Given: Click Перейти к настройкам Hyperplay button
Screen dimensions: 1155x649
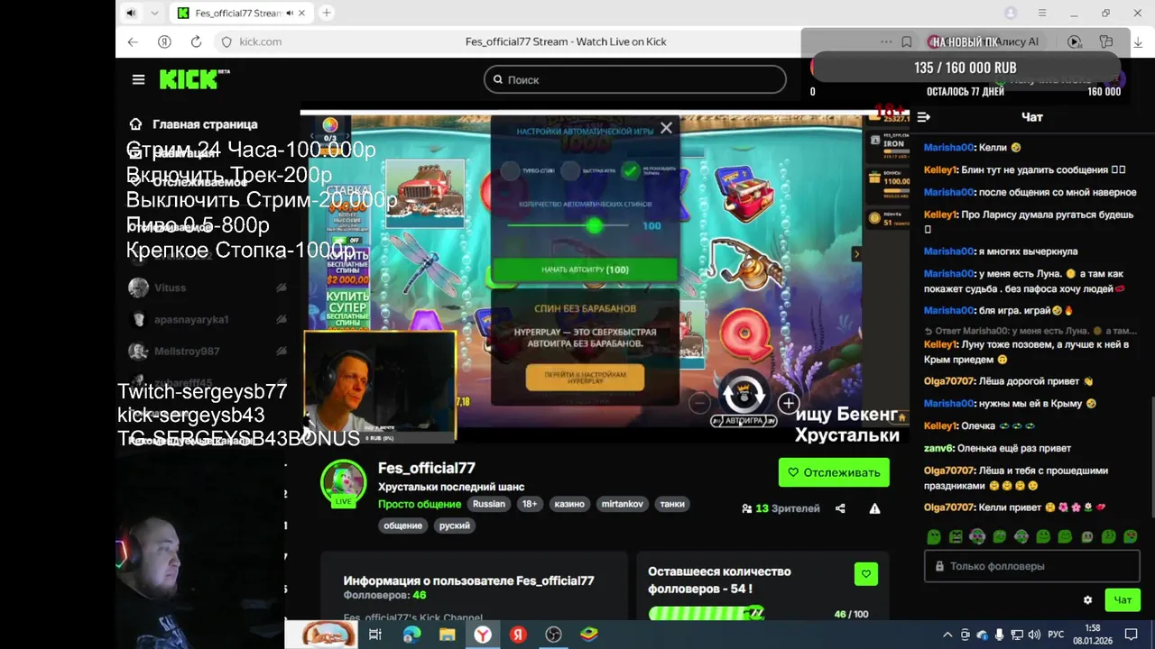Looking at the screenshot, I should [x=585, y=378].
